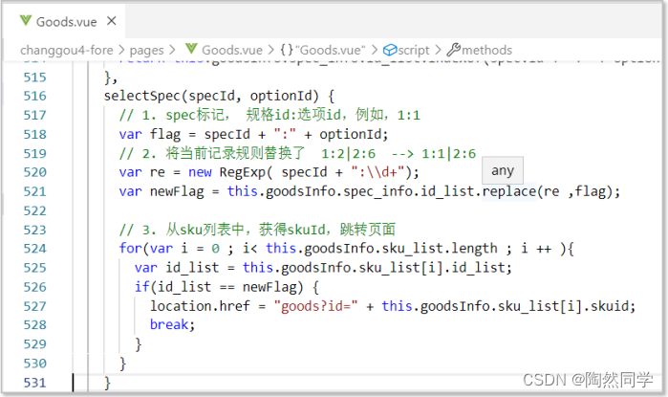Click replace method call on line 521

[x=509, y=192]
